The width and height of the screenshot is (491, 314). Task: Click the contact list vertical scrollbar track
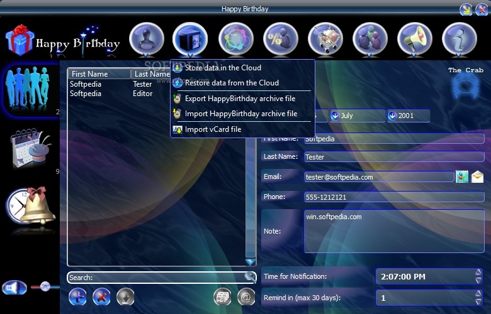251,197
